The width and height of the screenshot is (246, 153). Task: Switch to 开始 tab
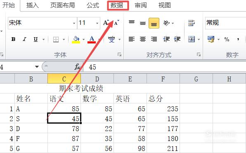coord(9,5)
